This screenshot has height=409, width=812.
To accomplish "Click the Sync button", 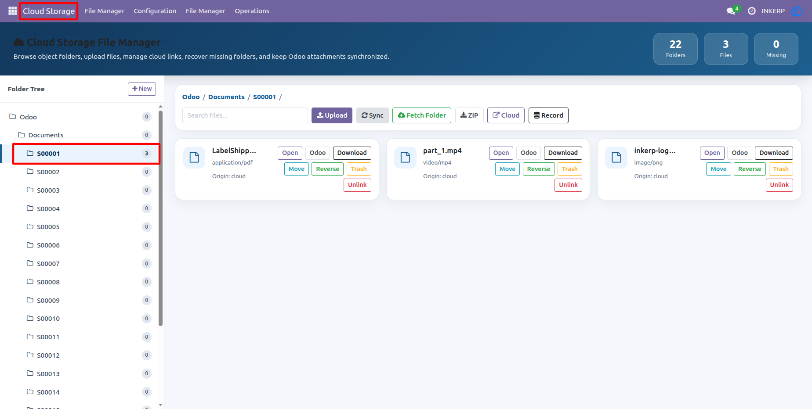I will pos(373,115).
